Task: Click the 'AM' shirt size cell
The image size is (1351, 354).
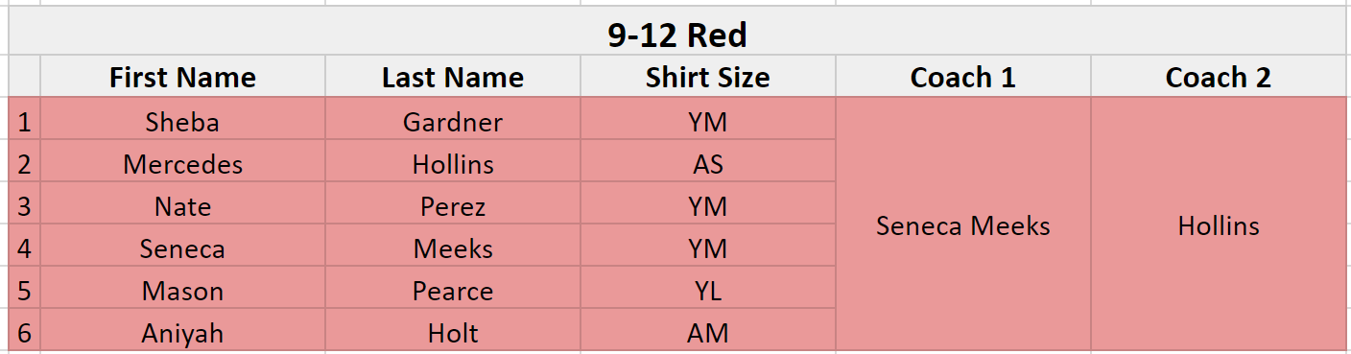Action: 708,333
